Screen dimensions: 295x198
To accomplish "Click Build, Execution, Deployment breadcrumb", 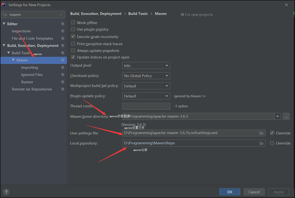I will [96, 14].
